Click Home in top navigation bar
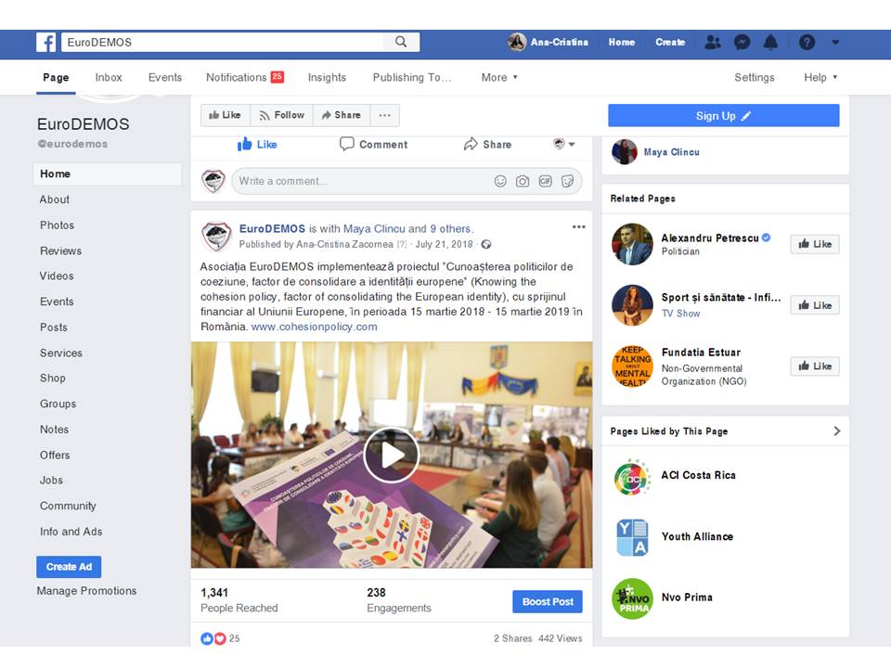The width and height of the screenshot is (891, 668). tap(622, 42)
